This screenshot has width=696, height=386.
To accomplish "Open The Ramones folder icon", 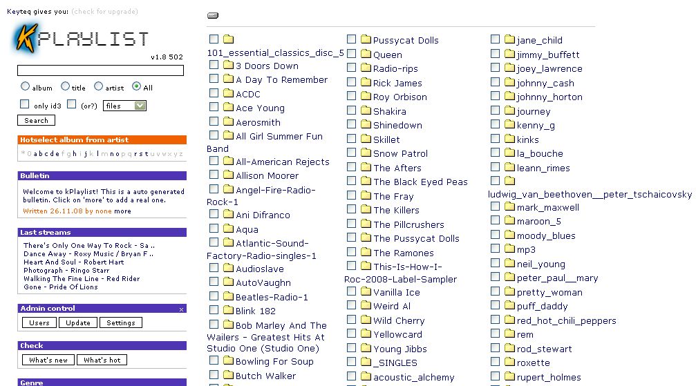I will (366, 251).
